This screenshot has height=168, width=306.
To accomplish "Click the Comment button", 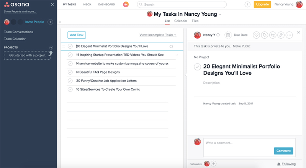I will pos(283,151).
